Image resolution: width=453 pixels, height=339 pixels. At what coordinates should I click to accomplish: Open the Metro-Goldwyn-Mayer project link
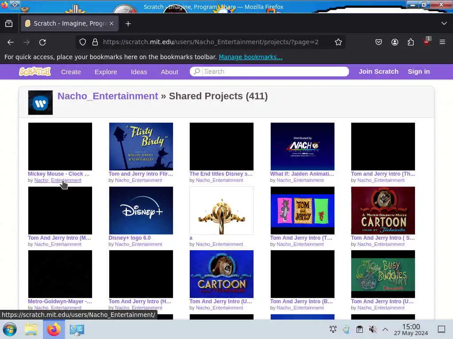click(60, 301)
